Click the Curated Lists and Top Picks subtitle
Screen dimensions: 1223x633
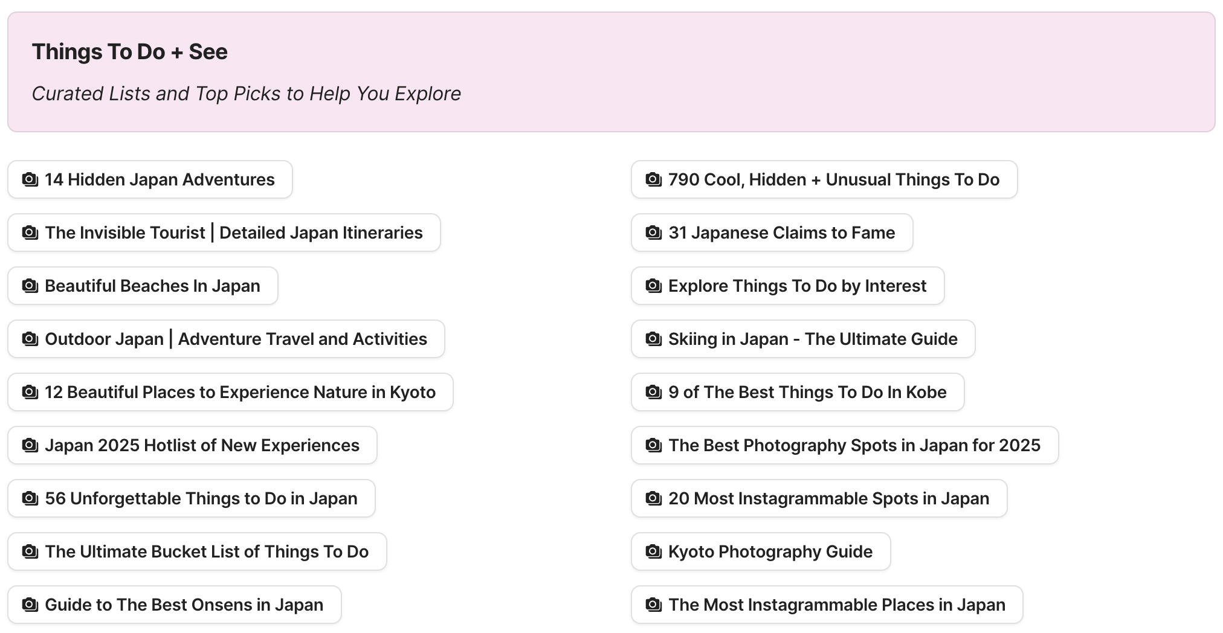(246, 94)
